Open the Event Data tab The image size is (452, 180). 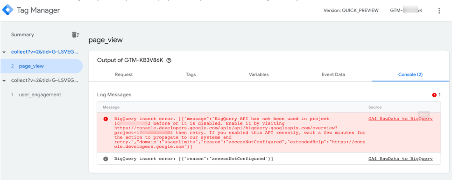333,74
